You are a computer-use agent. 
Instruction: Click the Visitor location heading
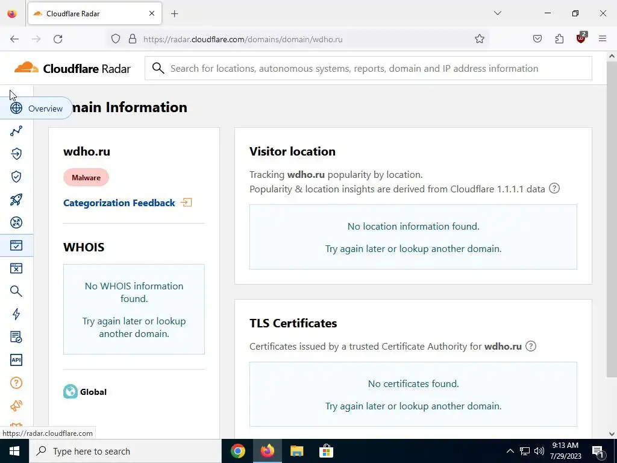click(x=292, y=151)
